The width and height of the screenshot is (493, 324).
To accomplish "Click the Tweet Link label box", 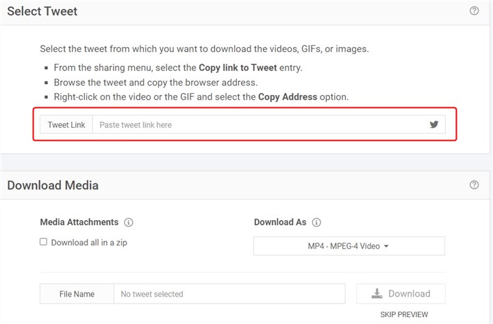I will (66, 125).
